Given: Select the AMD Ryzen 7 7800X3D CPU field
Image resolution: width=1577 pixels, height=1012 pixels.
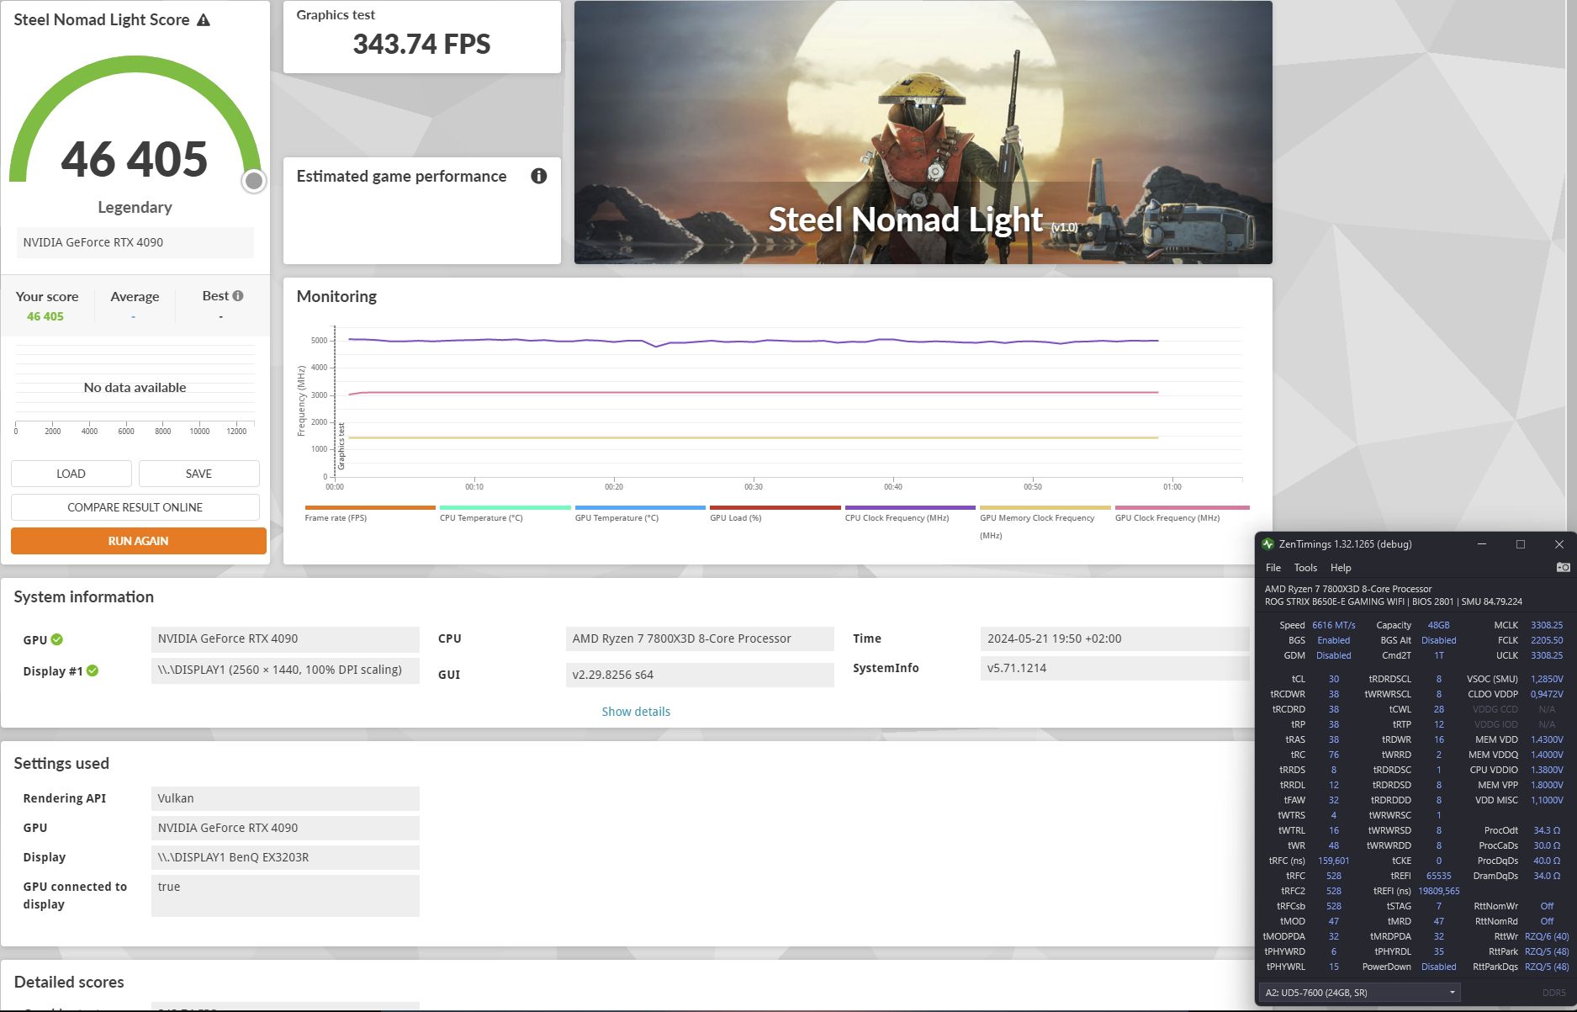Looking at the screenshot, I should point(700,638).
